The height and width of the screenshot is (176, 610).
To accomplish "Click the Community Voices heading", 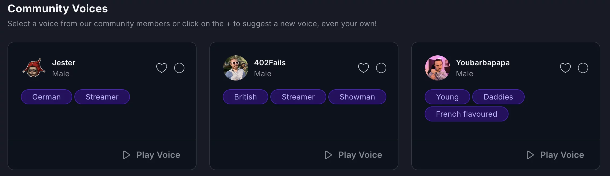I will 58,9.
